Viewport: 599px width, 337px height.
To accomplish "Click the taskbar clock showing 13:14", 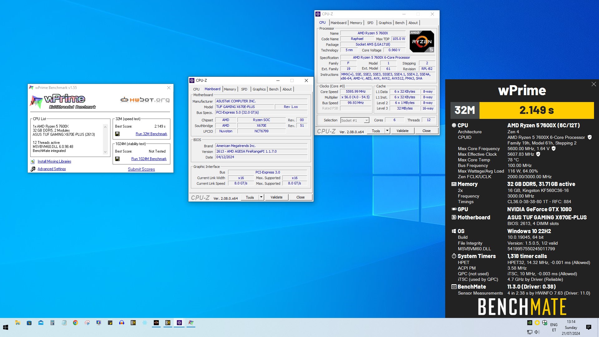I will click(x=571, y=327).
